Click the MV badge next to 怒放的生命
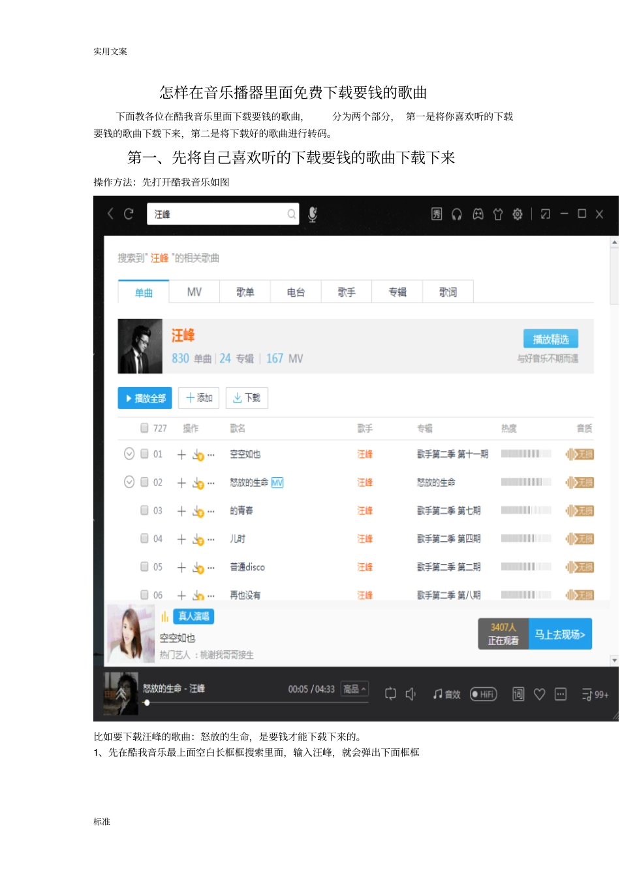The height and width of the screenshot is (879, 620). [x=277, y=483]
